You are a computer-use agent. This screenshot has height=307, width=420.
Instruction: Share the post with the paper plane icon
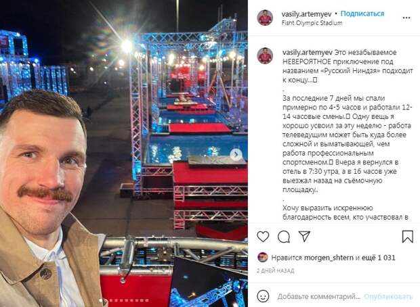coord(305,237)
